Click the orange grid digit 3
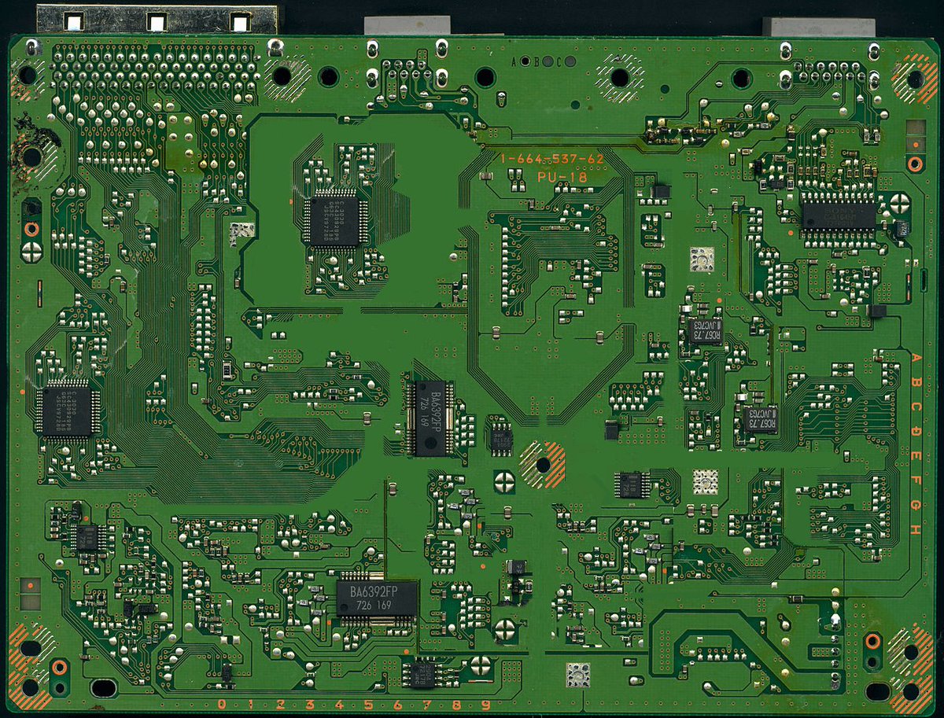The image size is (944, 718). click(x=310, y=704)
